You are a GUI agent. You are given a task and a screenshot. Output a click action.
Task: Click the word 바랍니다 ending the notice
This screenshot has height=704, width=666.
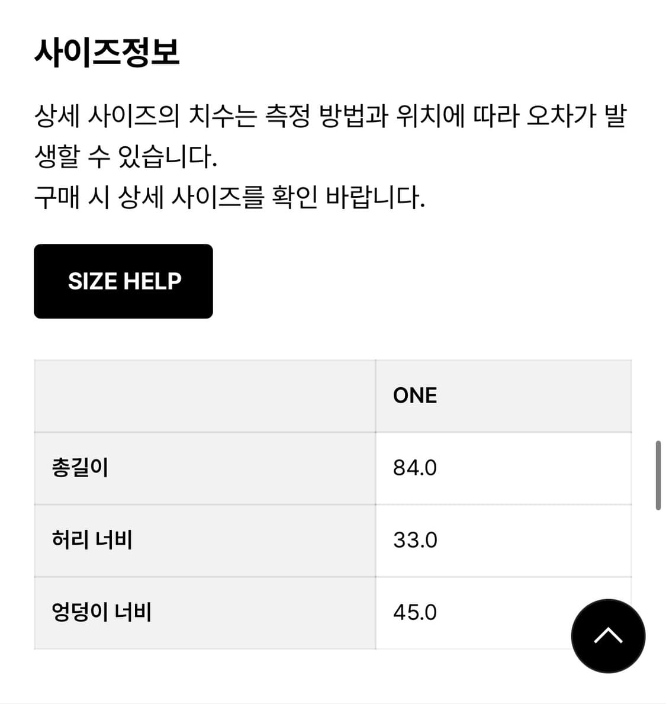click(375, 197)
